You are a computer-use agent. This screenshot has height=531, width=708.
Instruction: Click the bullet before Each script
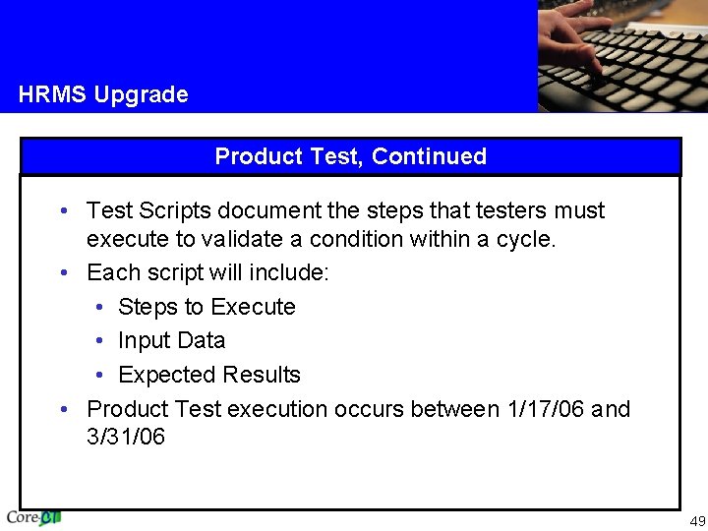pyautogui.click(x=63, y=272)
